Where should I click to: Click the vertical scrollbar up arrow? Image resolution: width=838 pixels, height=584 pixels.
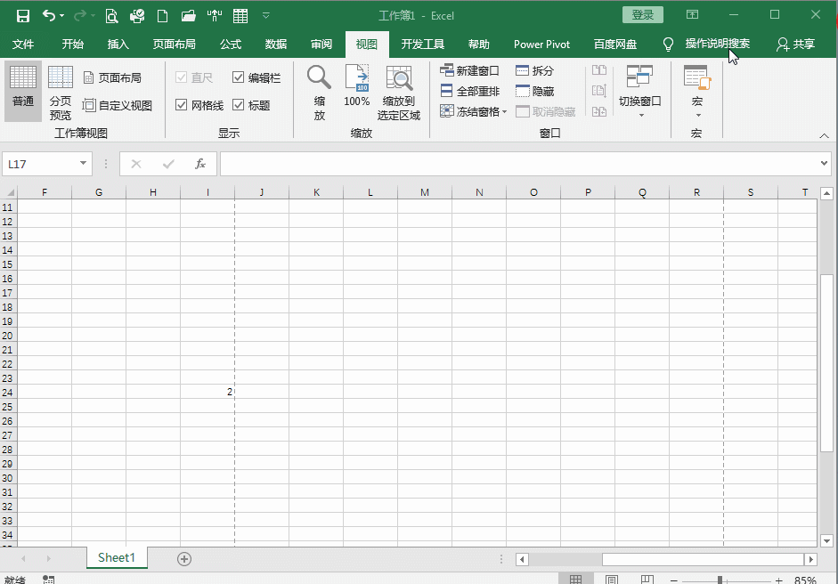(x=826, y=193)
